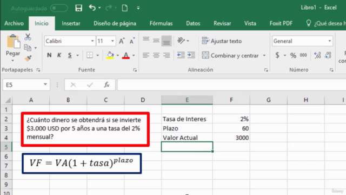Switch to the Foxit PDF tab

coord(281,23)
